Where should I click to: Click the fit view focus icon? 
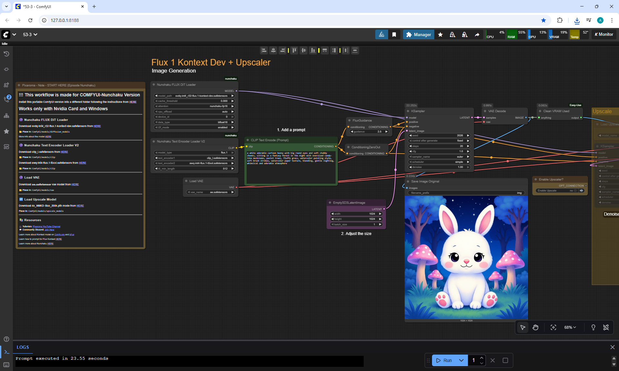(x=553, y=327)
